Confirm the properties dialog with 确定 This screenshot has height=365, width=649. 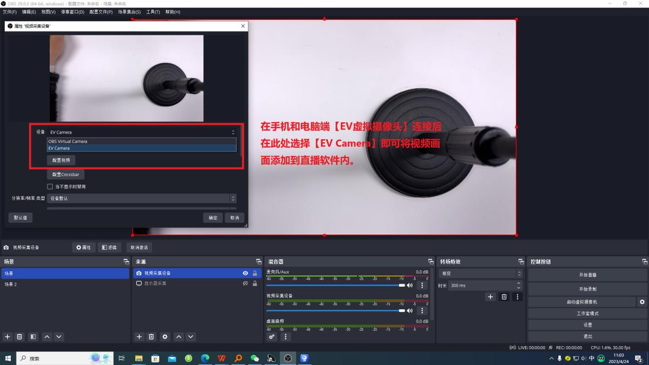tap(212, 217)
